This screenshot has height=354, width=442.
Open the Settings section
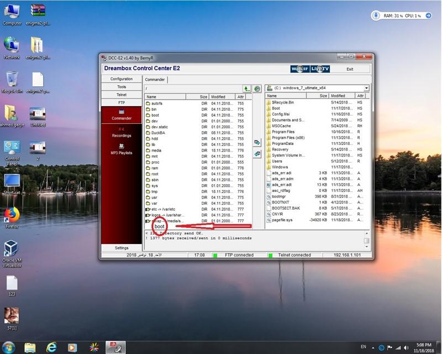point(122,248)
